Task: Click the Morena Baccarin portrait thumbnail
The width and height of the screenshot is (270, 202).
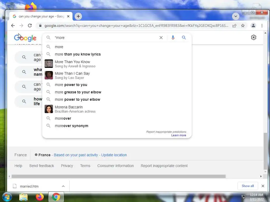Action: coord(49,109)
